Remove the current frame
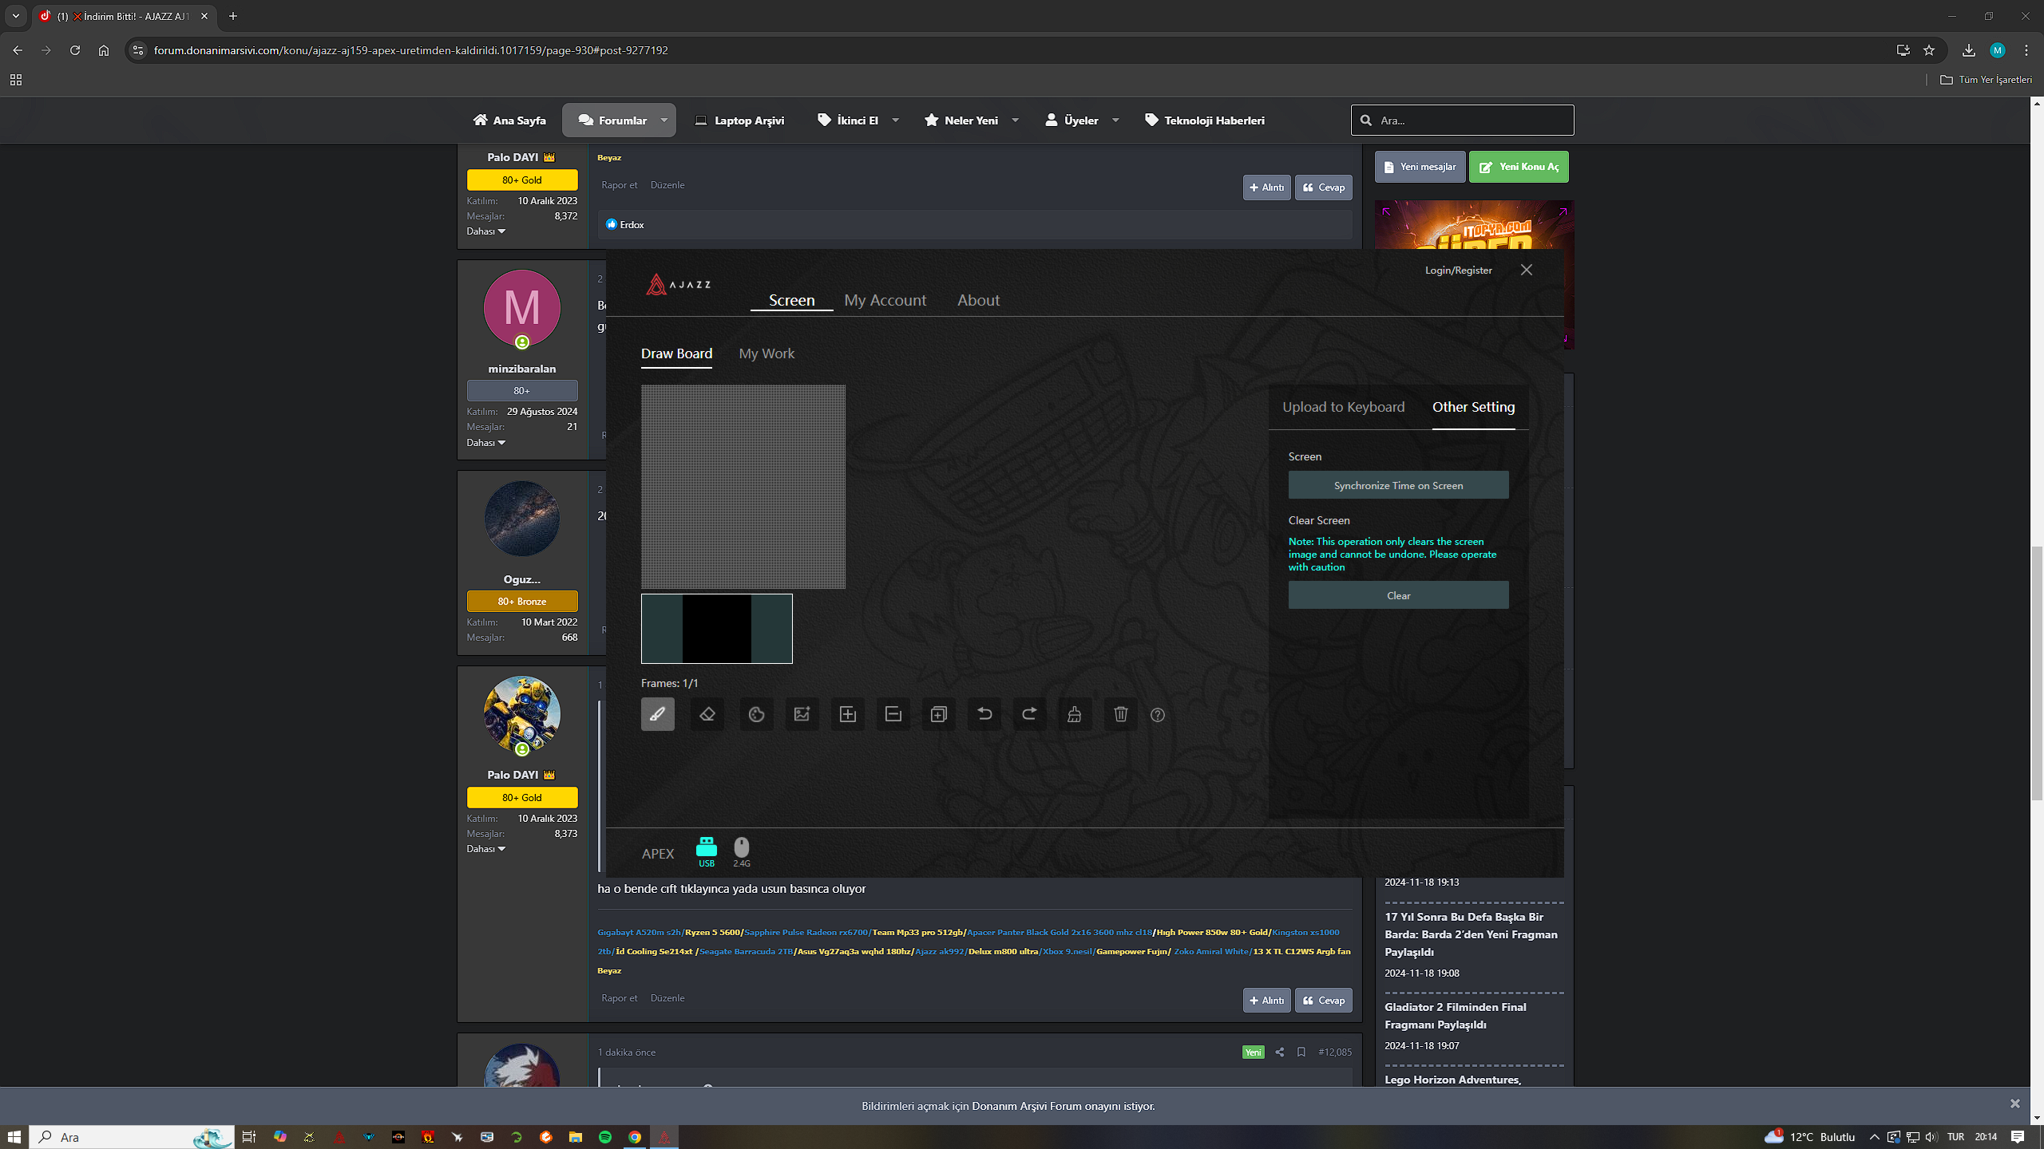This screenshot has width=2044, height=1149. 893,714
